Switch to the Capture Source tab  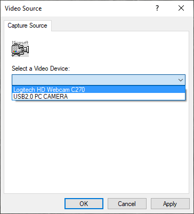tap(28, 25)
